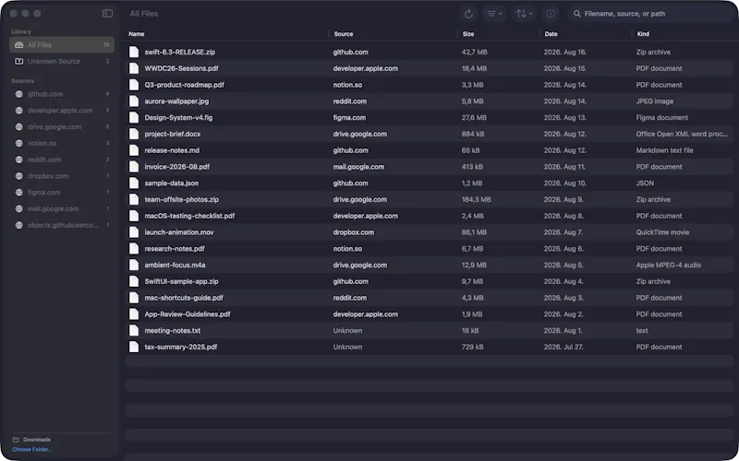Click the Markdown text file kind cell
The height and width of the screenshot is (461, 739).
pyautogui.click(x=664, y=150)
